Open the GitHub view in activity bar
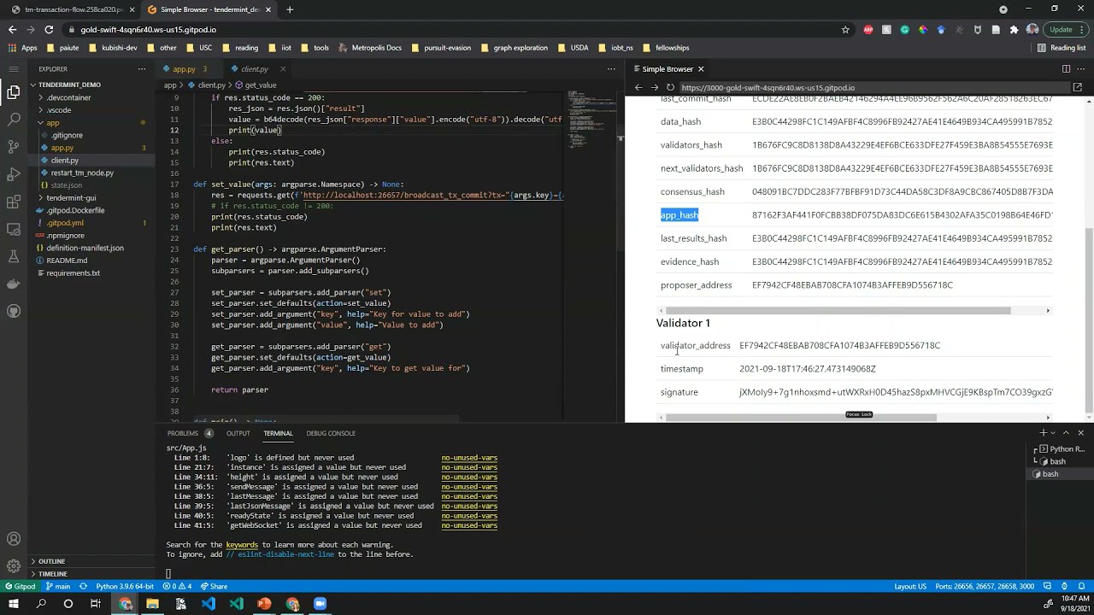Viewport: 1094px width, 615px height. tap(14, 311)
